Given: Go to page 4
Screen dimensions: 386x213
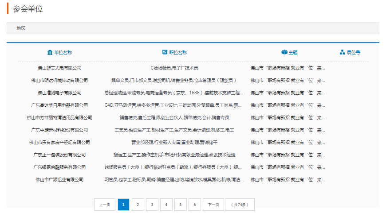Looking at the screenshot, I should [x=166, y=205].
